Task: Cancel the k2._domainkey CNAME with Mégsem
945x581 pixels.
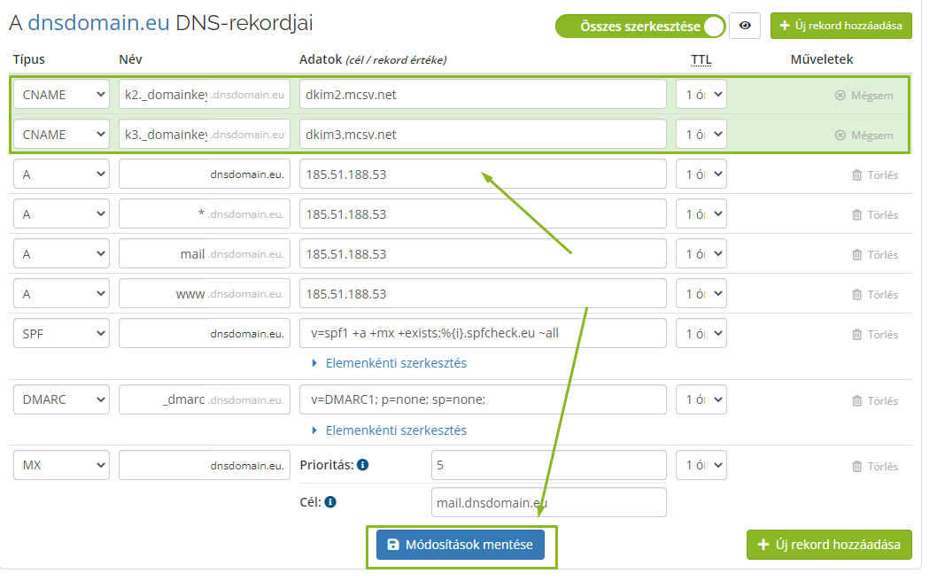Action: tap(865, 94)
